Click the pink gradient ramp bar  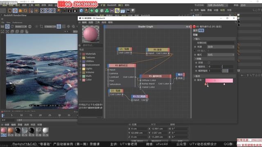pos(219,80)
